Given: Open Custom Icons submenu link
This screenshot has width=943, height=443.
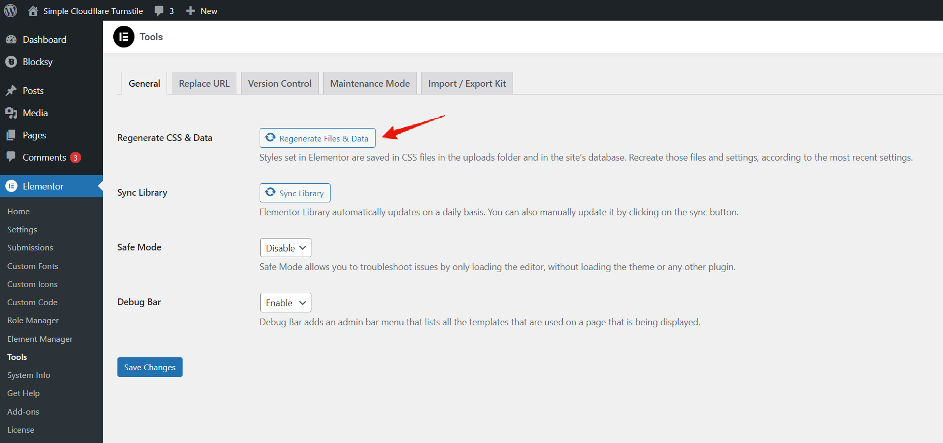Looking at the screenshot, I should coord(32,284).
